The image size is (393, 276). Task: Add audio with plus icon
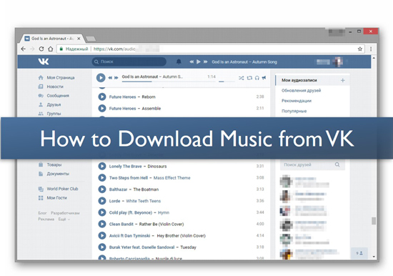click(342, 80)
